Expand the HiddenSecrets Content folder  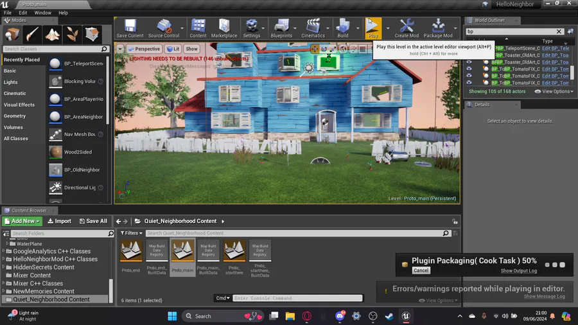tap(4, 267)
